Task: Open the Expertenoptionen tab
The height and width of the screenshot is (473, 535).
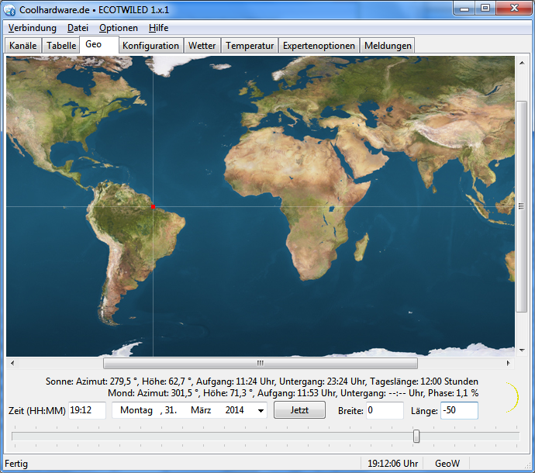Action: pyautogui.click(x=319, y=46)
